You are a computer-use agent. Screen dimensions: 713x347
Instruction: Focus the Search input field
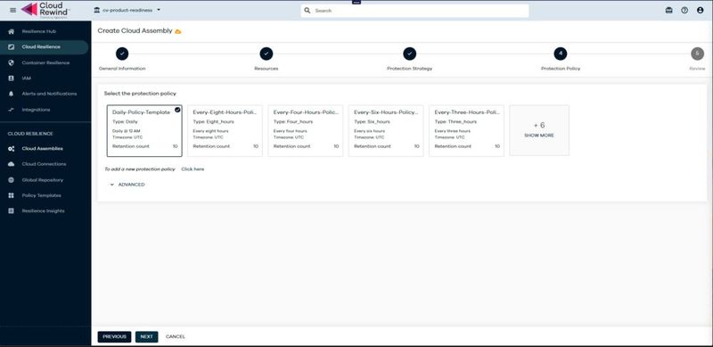(414, 11)
